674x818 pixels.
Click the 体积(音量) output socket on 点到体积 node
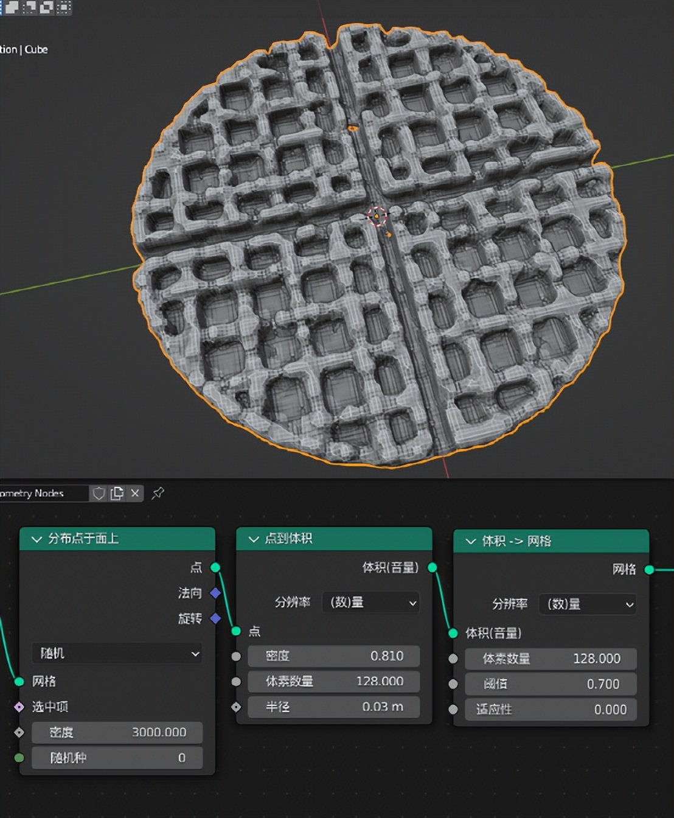432,567
